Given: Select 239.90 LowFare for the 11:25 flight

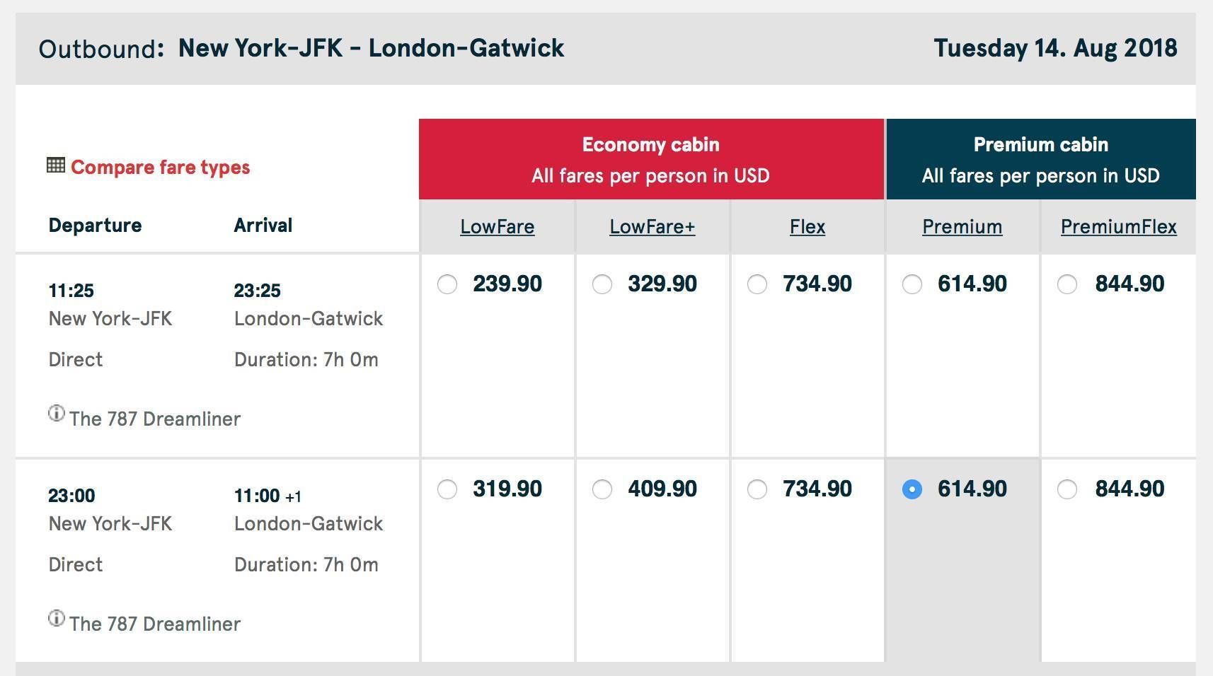Looking at the screenshot, I should 447,284.
